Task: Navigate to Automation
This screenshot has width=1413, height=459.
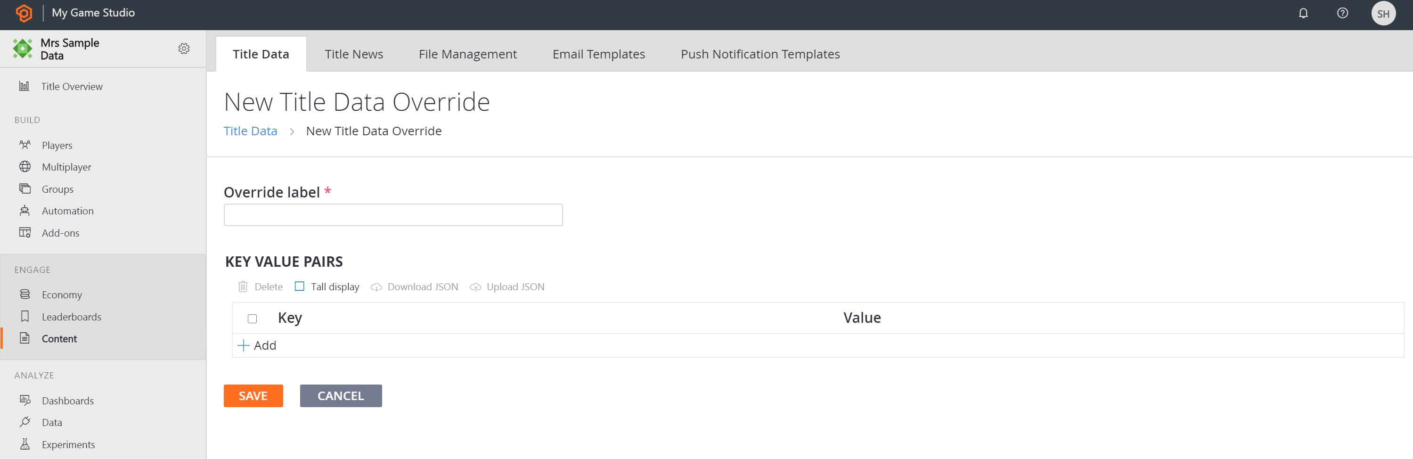Action: (67, 211)
